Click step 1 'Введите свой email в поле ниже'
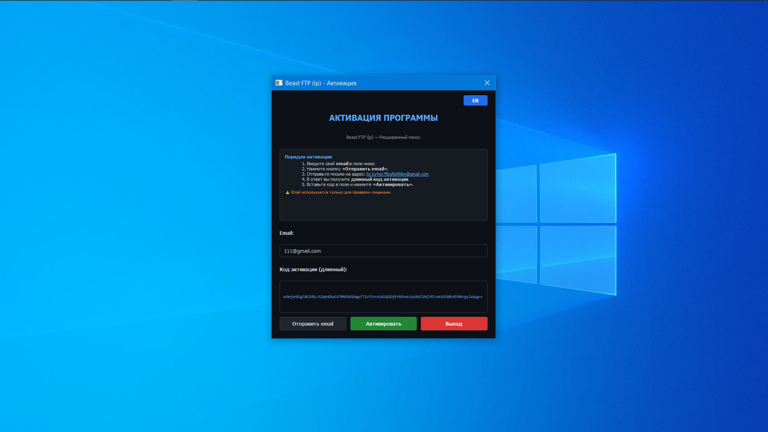The height and width of the screenshot is (432, 768). point(339,164)
